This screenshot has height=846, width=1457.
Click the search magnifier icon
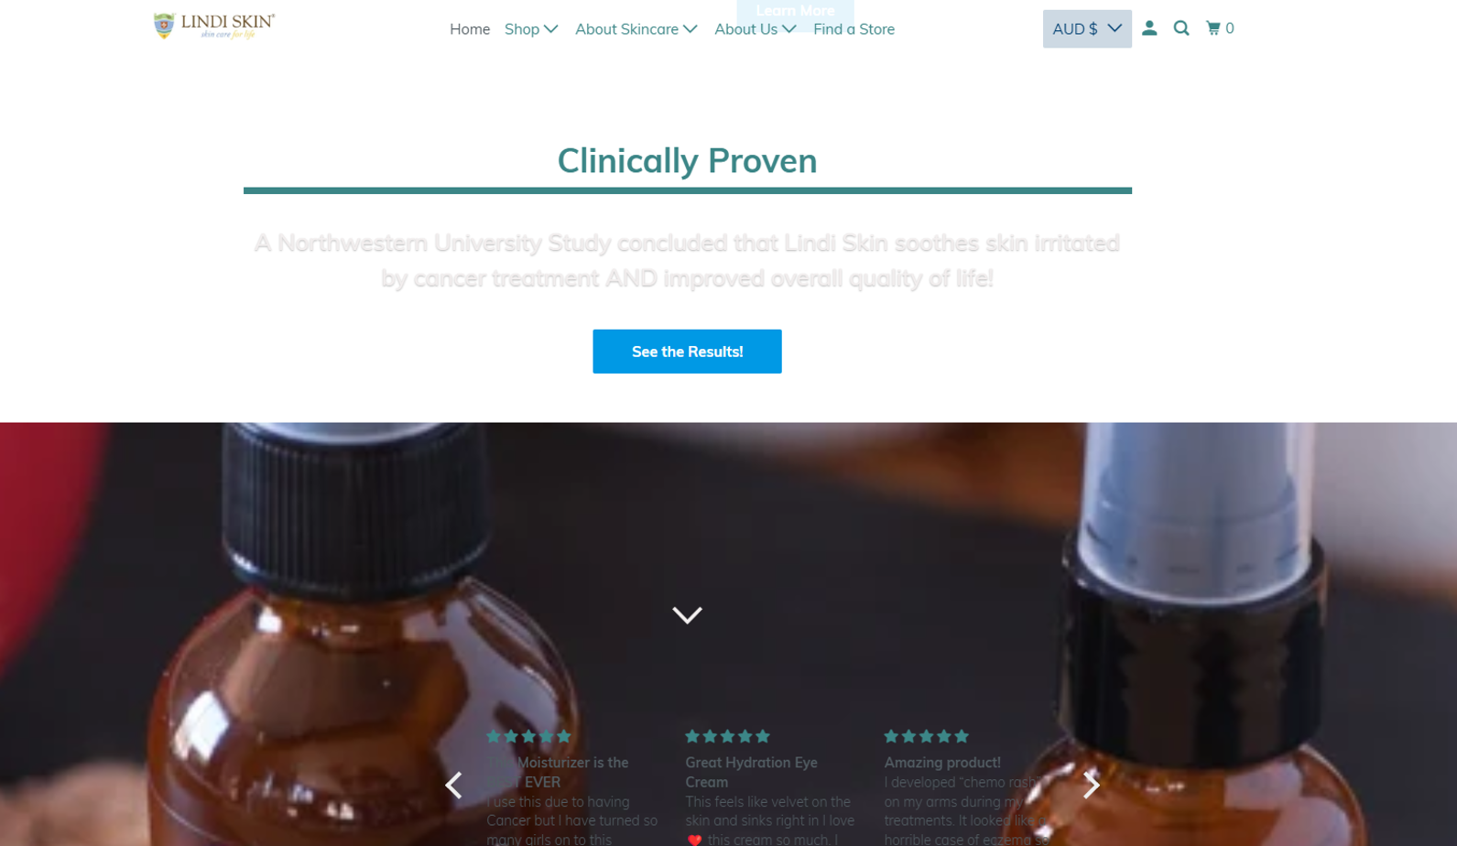pyautogui.click(x=1181, y=28)
